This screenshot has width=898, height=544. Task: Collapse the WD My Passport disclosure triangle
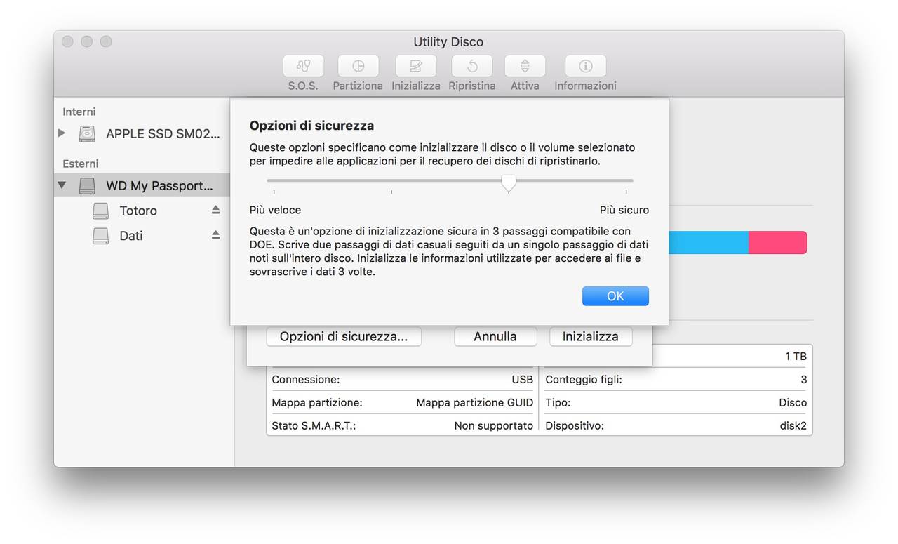point(62,186)
